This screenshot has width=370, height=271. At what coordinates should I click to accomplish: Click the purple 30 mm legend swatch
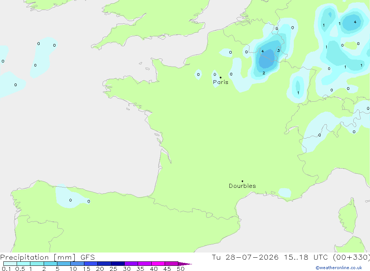click(x=131, y=264)
